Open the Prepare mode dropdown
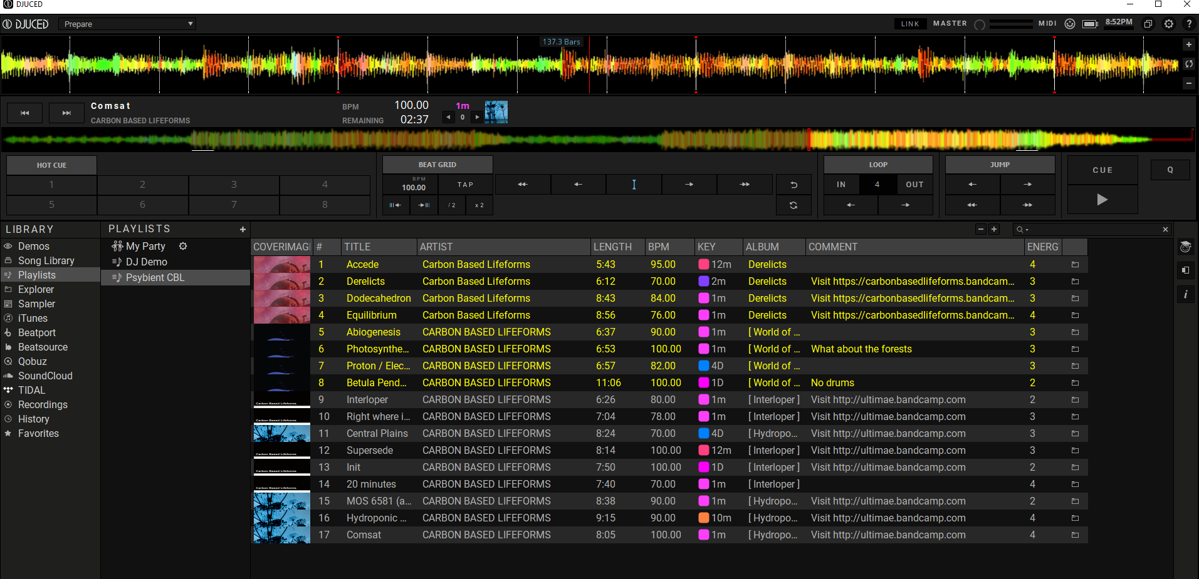Image resolution: width=1199 pixels, height=579 pixels. pos(128,24)
